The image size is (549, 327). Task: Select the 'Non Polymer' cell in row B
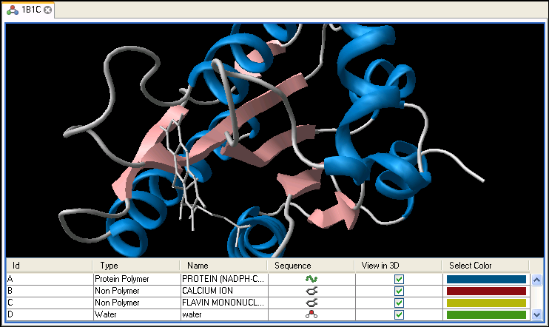137,291
